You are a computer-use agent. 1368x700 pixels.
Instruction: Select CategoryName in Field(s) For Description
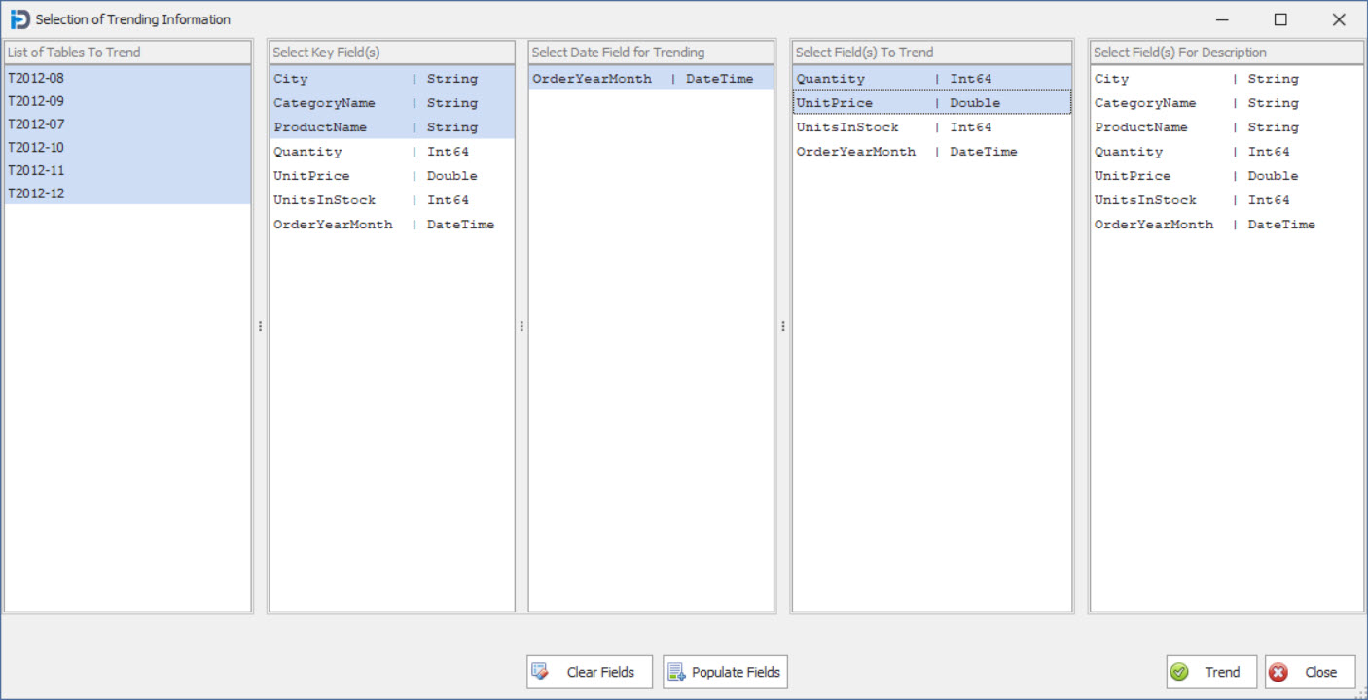(1145, 103)
